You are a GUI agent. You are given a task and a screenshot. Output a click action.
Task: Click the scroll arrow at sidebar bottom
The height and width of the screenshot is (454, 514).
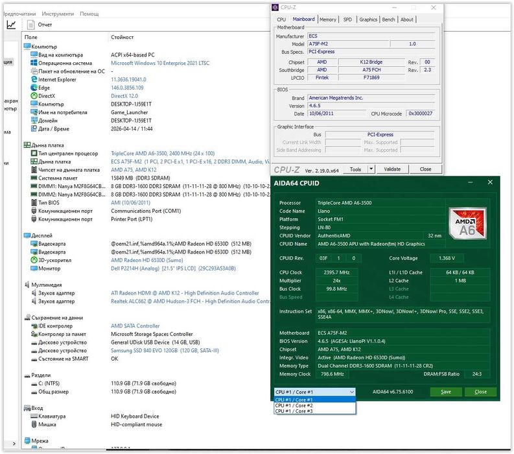point(14,444)
